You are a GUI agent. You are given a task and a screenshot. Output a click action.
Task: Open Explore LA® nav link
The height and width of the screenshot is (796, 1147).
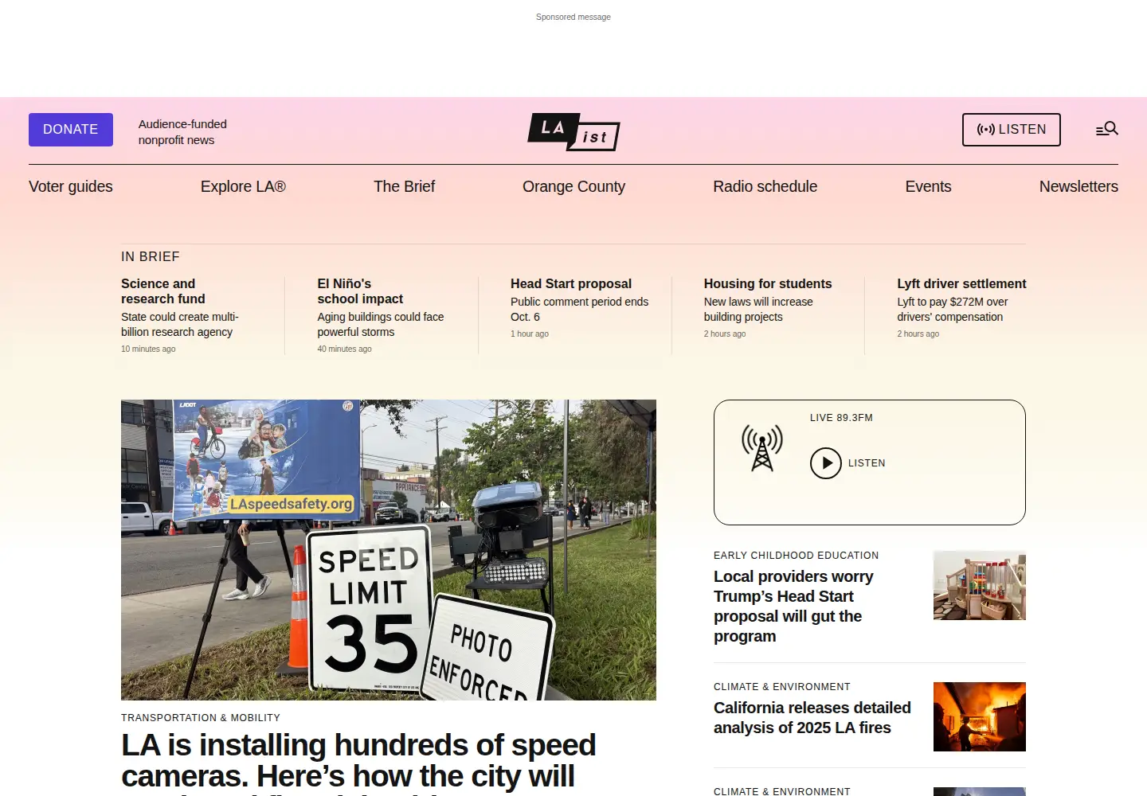pyautogui.click(x=243, y=186)
